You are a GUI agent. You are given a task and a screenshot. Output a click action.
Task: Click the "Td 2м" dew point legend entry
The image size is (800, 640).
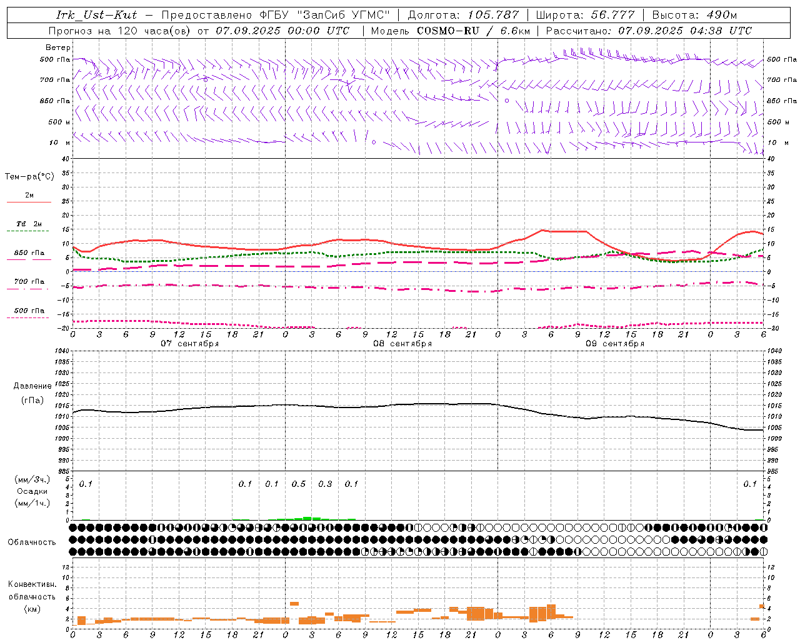coord(29,224)
